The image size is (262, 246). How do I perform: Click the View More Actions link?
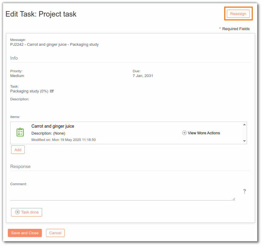point(204,133)
